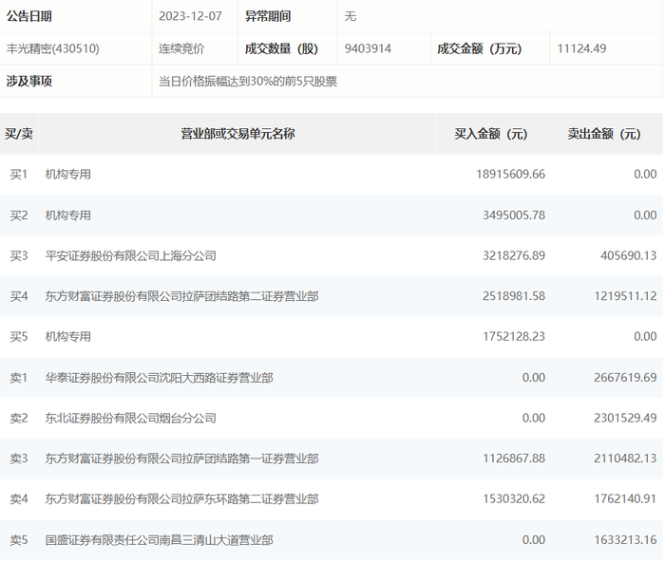Screen dimensions: 665x562
Task: Select sell amount 405690.13
Action: [x=629, y=255]
